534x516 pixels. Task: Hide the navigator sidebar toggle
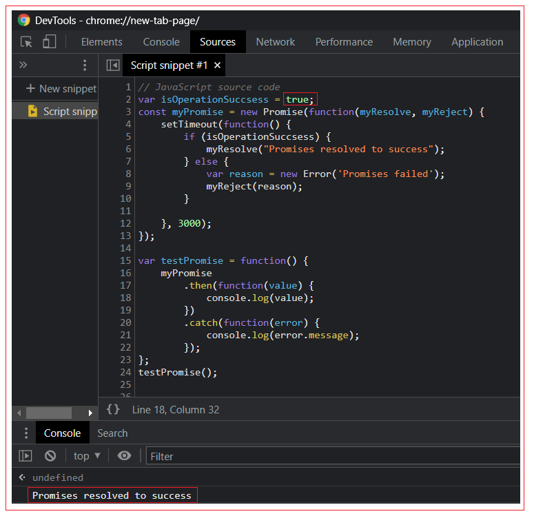[113, 65]
